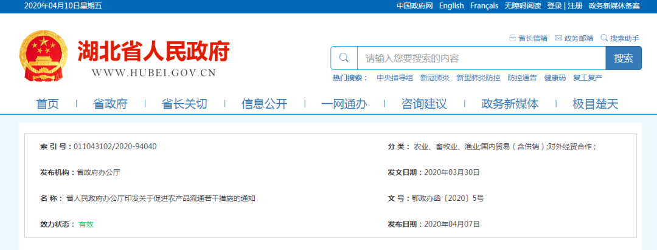Image resolution: width=657 pixels, height=250 pixels.
Task: Open 政务新媒体 navigation tab
Action: click(x=510, y=104)
